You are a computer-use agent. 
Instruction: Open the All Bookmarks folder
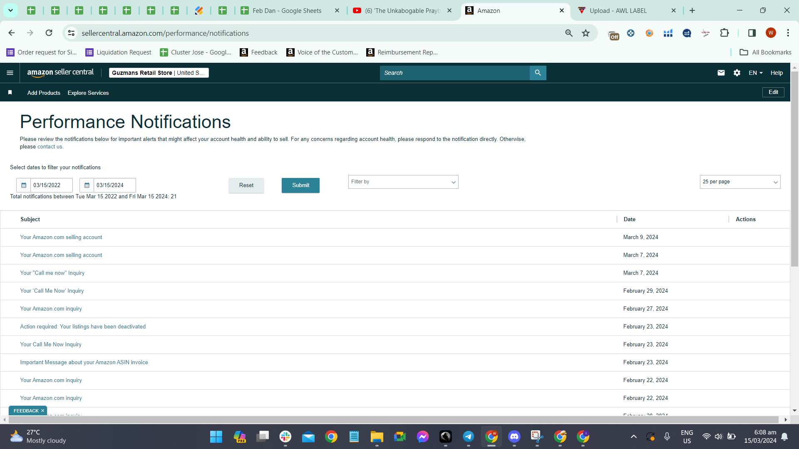tap(765, 52)
